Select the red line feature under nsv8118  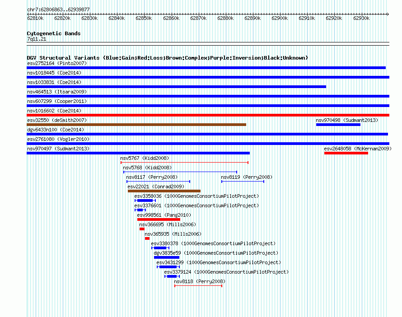coord(198,286)
